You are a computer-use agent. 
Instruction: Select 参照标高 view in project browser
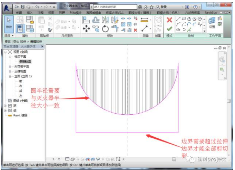25,61
